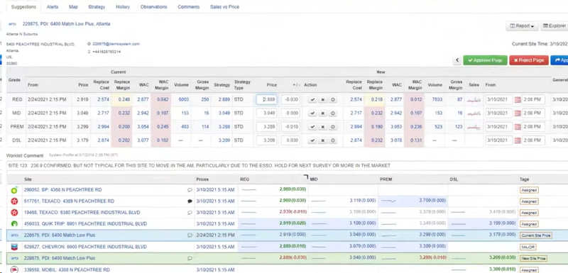
Task: Click the Approve Page button
Action: point(485,60)
